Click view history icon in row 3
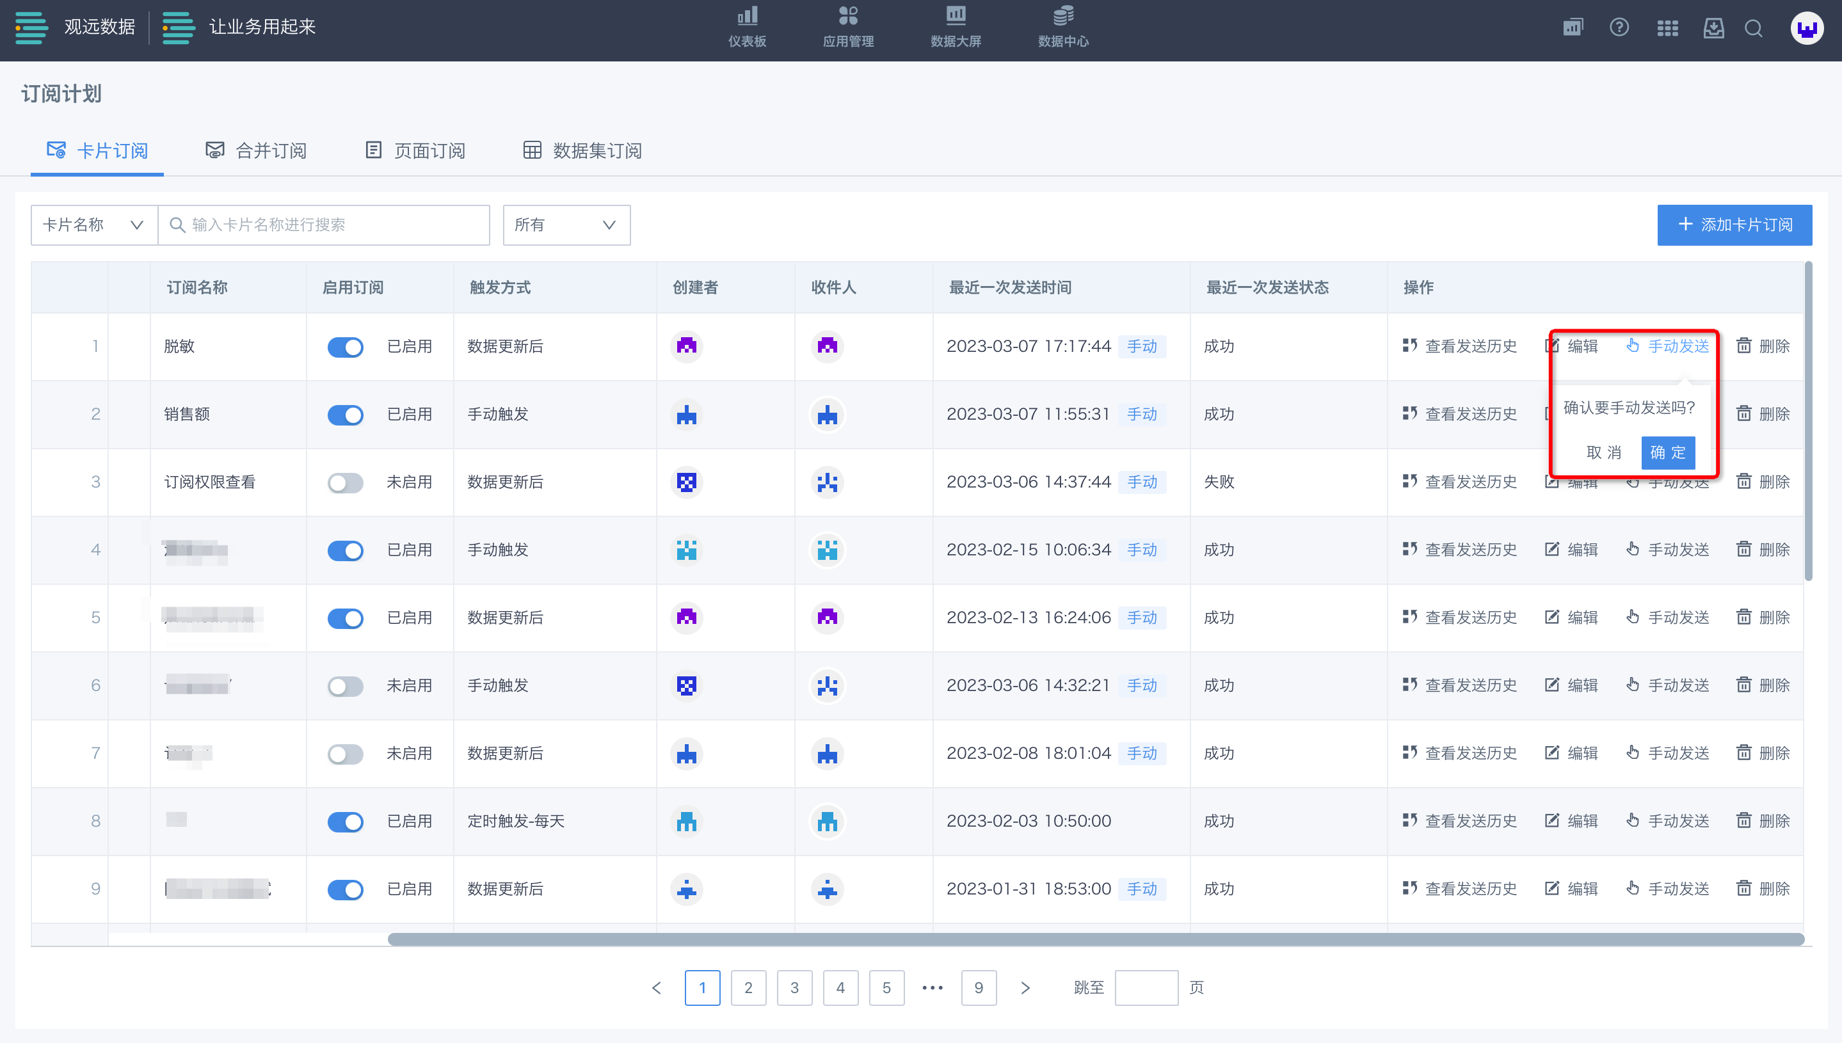The image size is (1842, 1043). tap(1409, 481)
